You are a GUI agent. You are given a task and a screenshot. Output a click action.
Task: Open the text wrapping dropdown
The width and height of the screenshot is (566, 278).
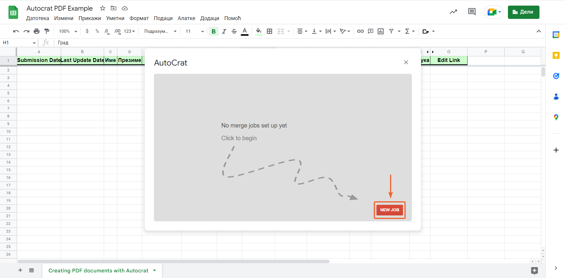coord(331,31)
